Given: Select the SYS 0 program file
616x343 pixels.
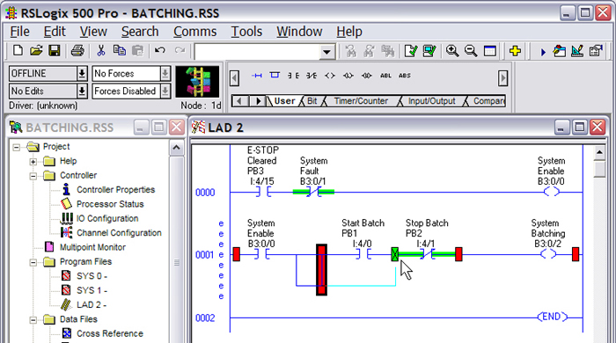Looking at the screenshot, I should [x=92, y=276].
